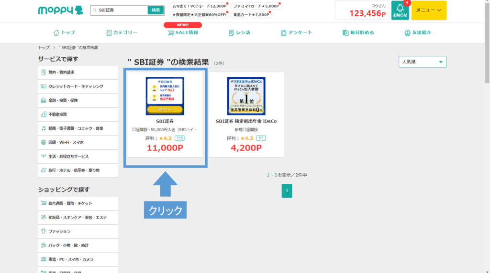The image size is (490, 273).
Task: Click the cart icon of 総合通販・買取・チケット
Action: [44, 203]
